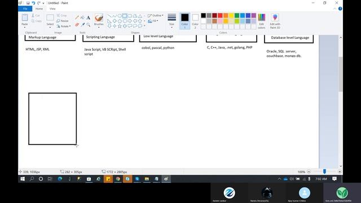This screenshot has height=203, width=361.
Task: Pick the red color swatch
Action: 220,15
